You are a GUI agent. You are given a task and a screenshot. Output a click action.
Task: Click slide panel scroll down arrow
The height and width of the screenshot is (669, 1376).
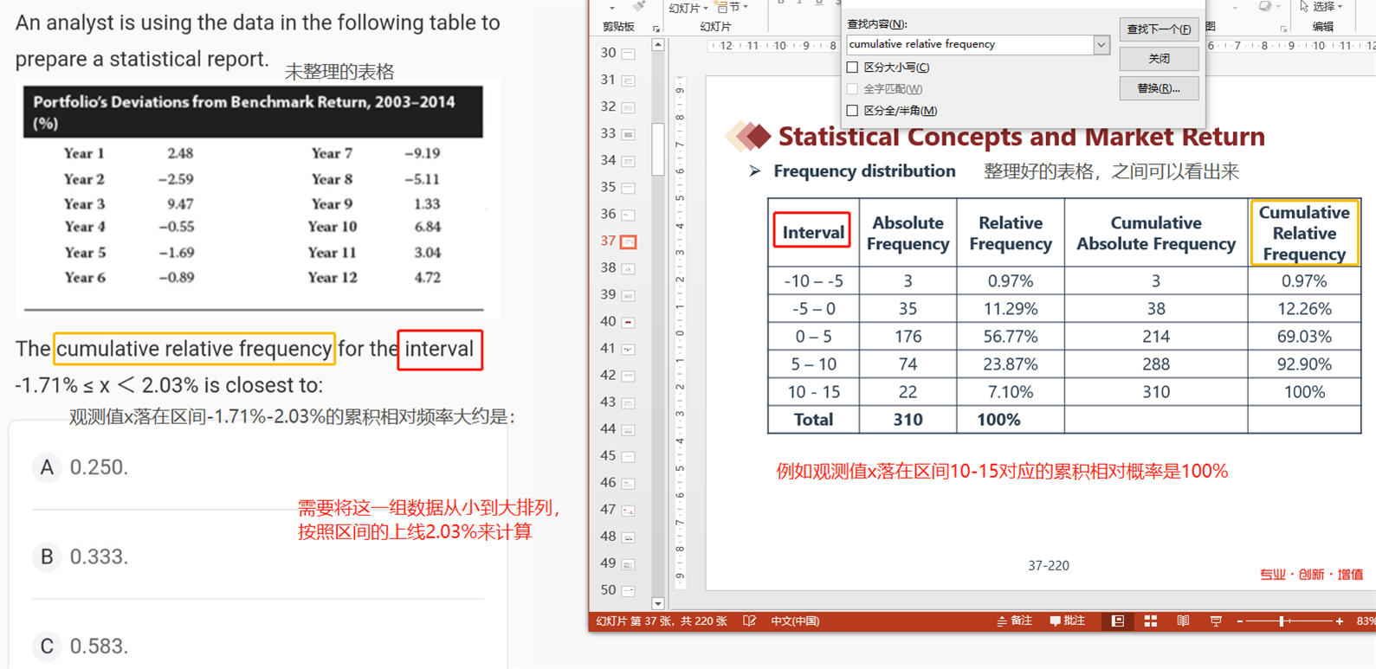point(658,603)
